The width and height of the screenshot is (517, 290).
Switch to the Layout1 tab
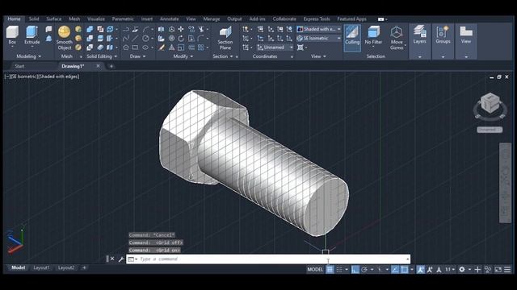(x=41, y=267)
